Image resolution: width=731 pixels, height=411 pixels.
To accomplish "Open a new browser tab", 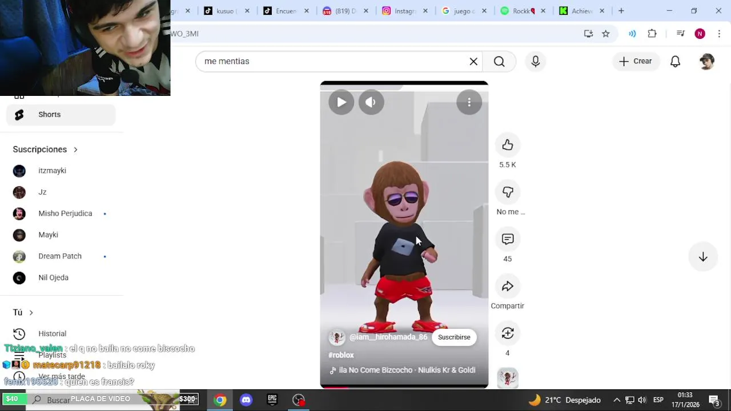I will coord(621,11).
